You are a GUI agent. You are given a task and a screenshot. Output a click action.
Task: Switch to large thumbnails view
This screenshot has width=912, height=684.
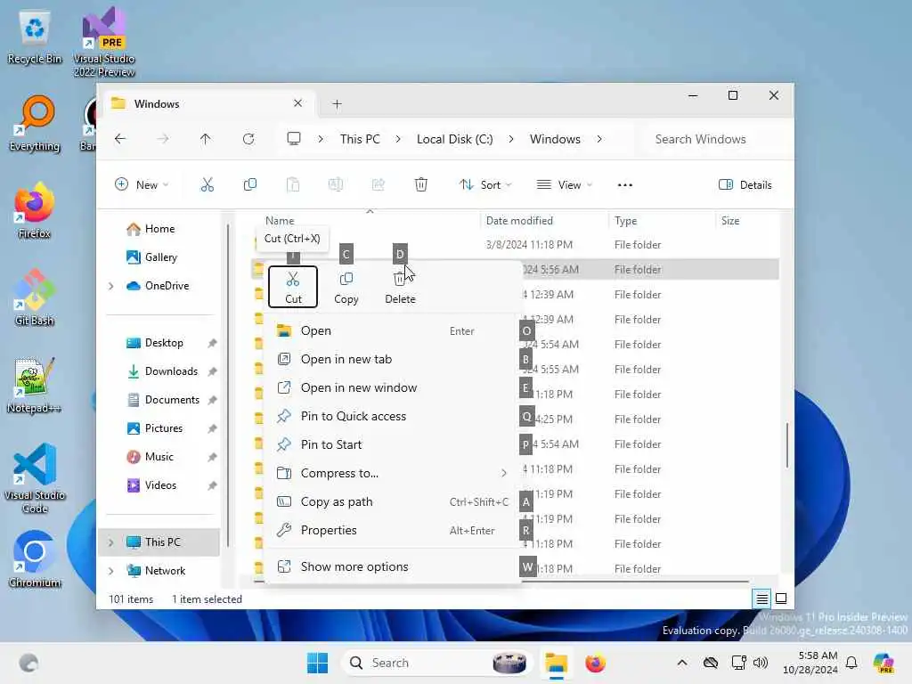(x=781, y=598)
